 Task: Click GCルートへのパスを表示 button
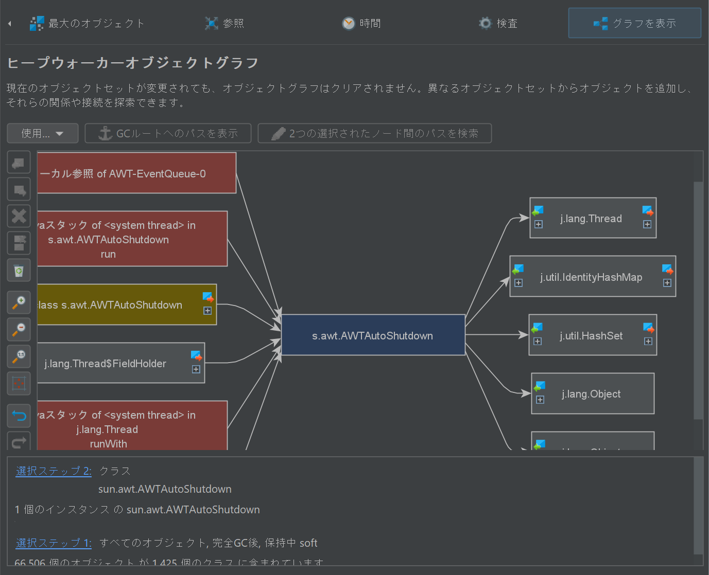(168, 133)
